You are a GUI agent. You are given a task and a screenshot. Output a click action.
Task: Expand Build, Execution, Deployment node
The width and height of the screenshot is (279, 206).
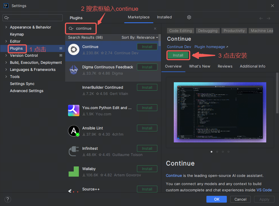(6, 62)
